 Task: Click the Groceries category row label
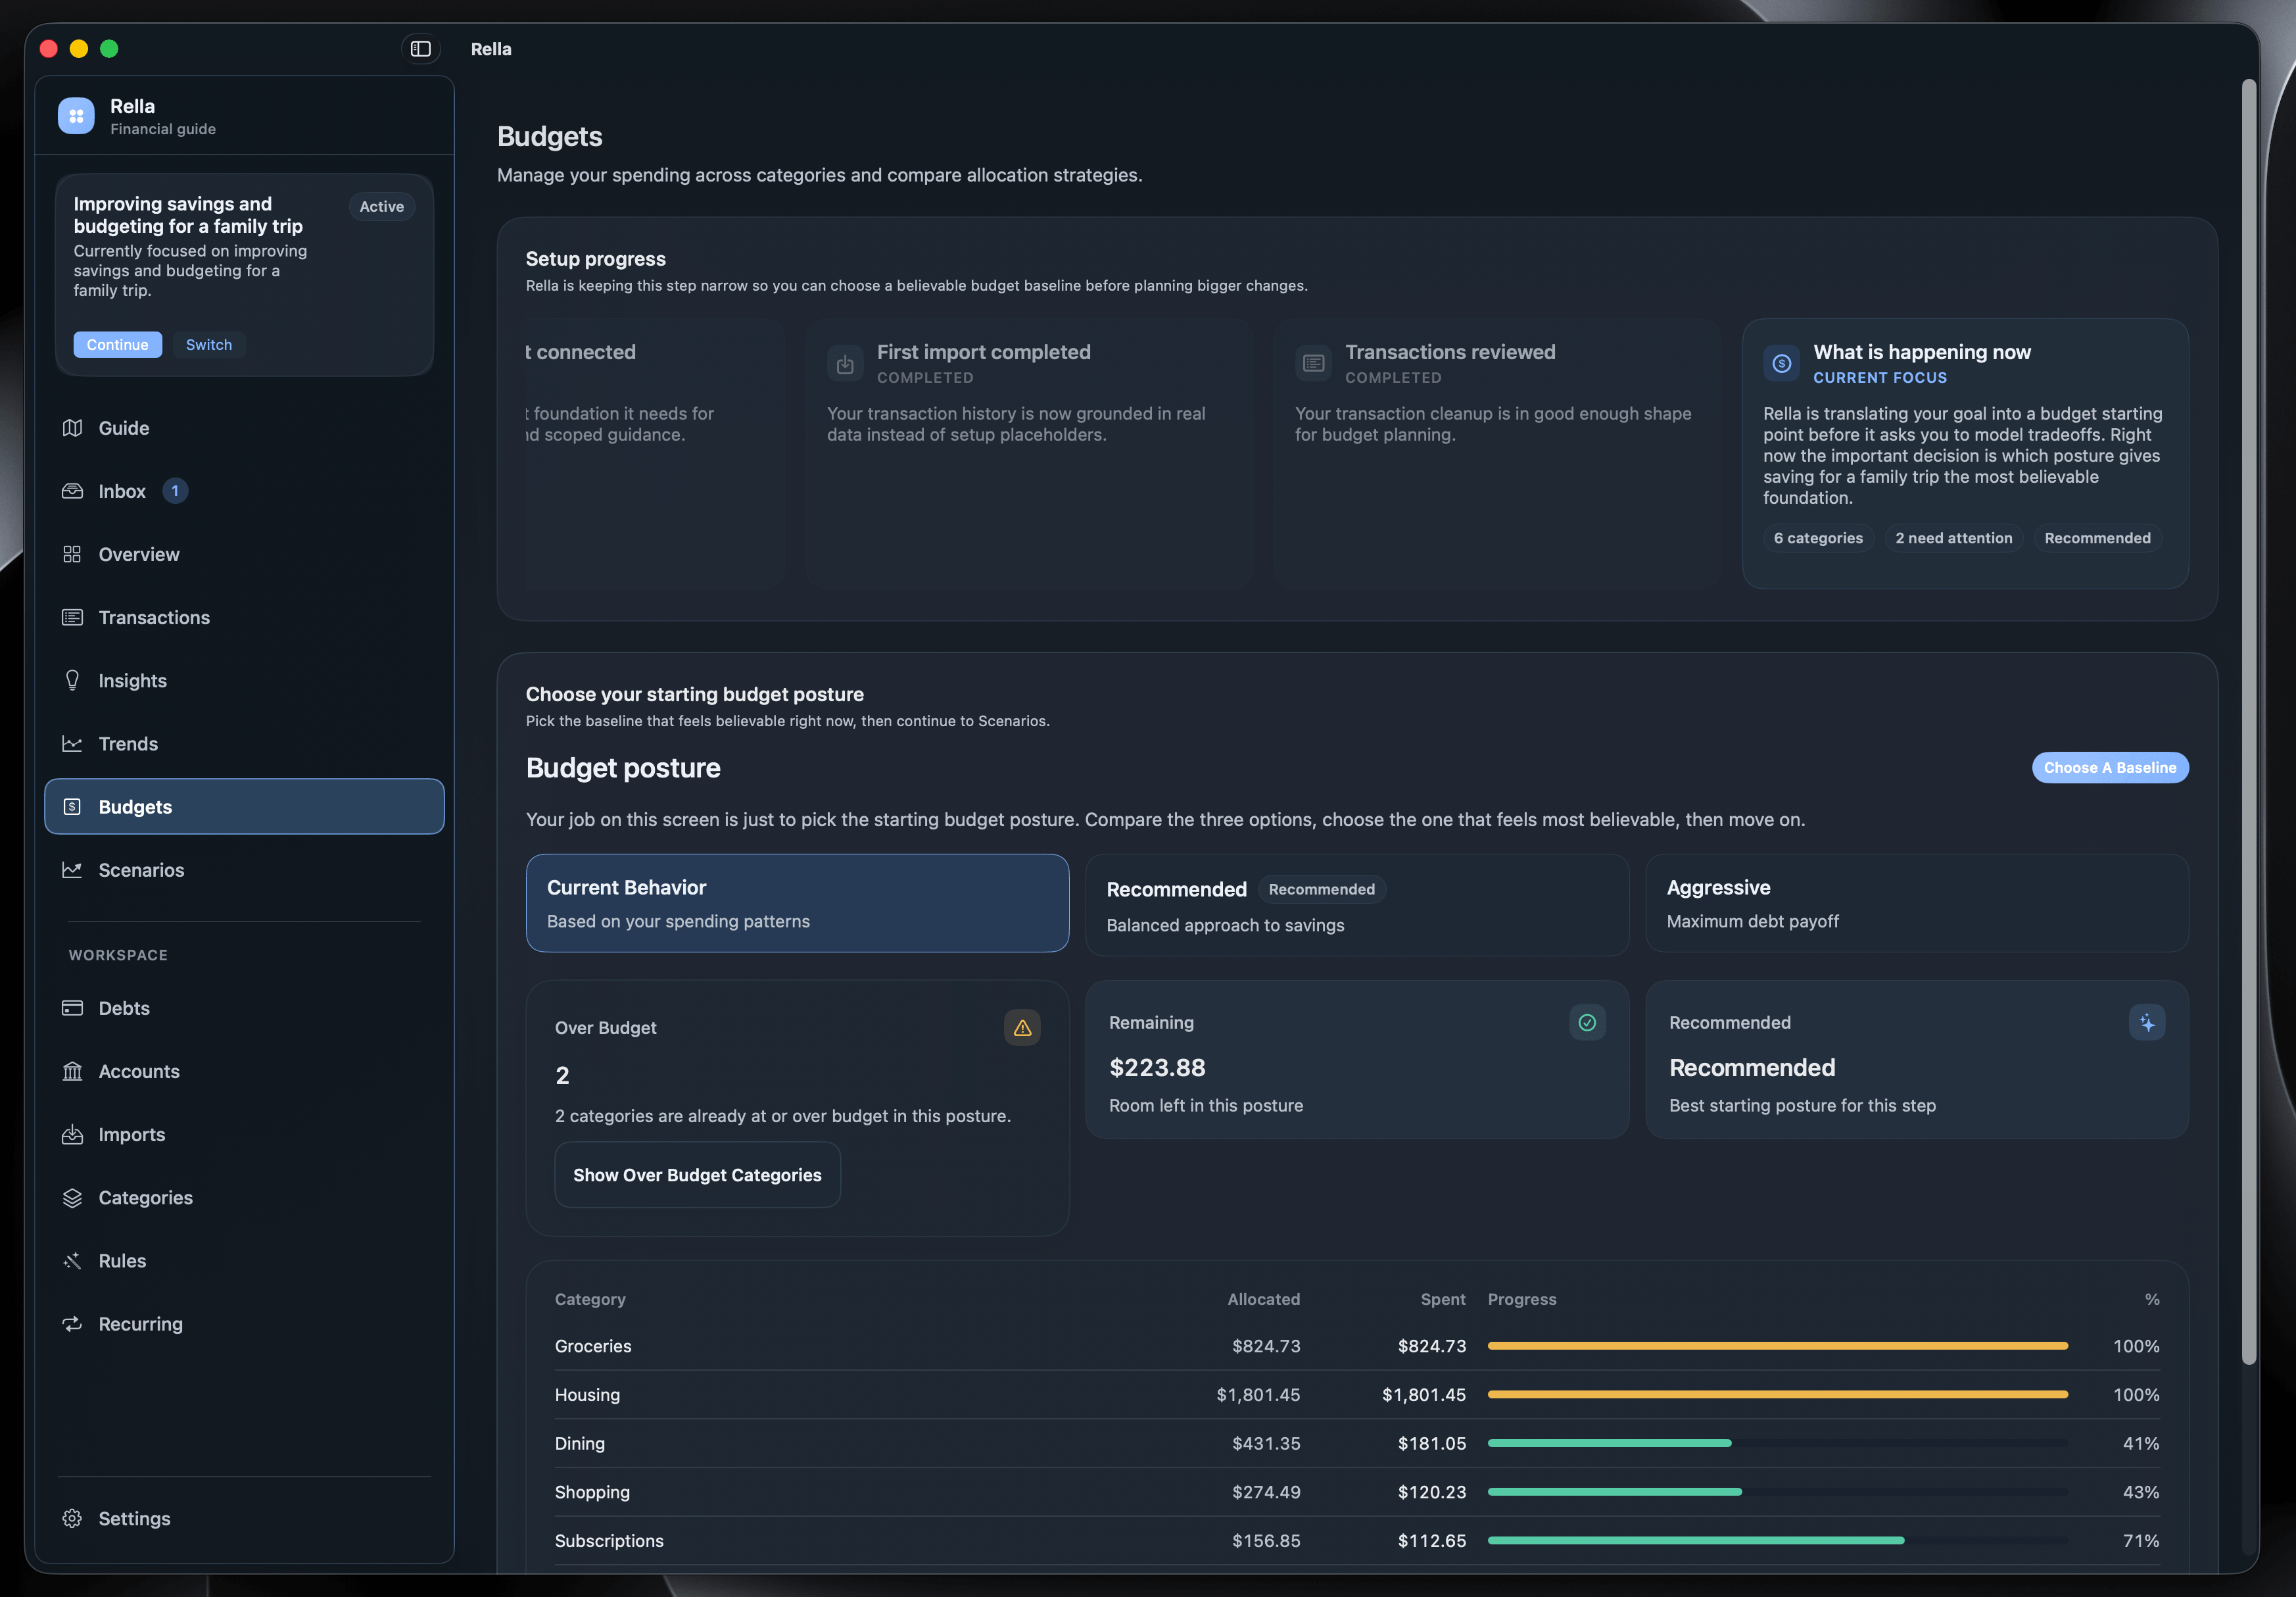click(593, 1346)
